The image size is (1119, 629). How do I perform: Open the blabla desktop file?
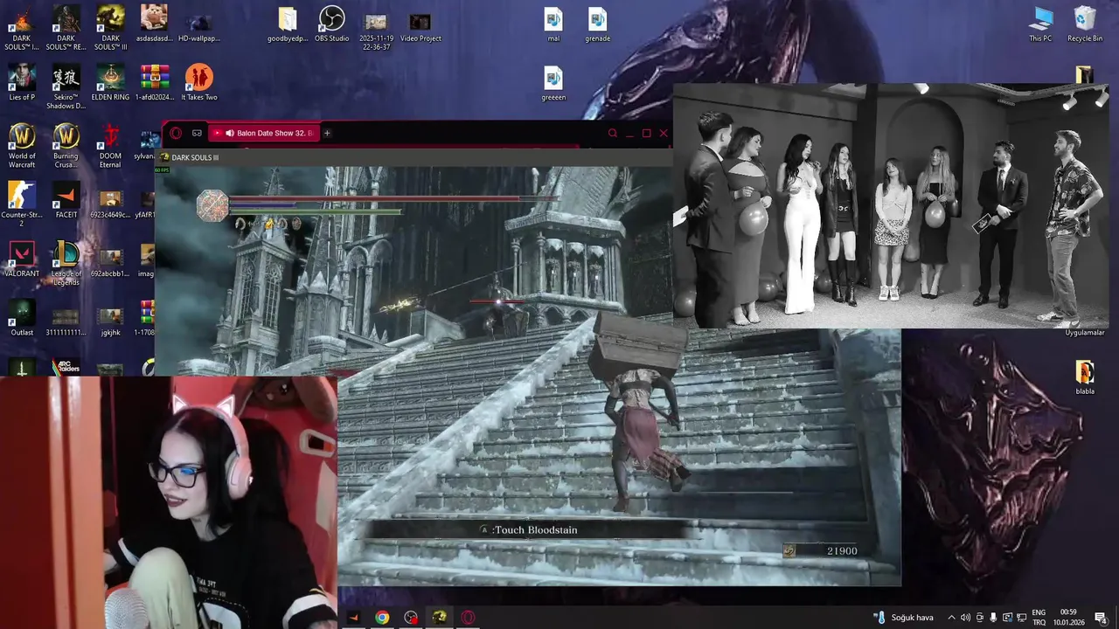pos(1085,377)
